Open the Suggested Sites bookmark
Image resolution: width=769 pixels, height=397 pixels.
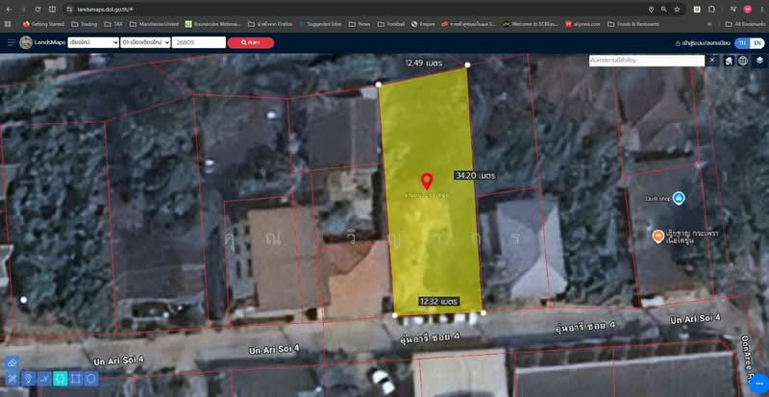[320, 24]
